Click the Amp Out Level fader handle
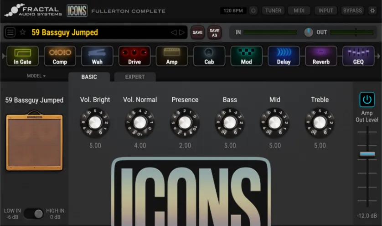Image resolution: width=382 pixels, height=226 pixels. pos(367,154)
